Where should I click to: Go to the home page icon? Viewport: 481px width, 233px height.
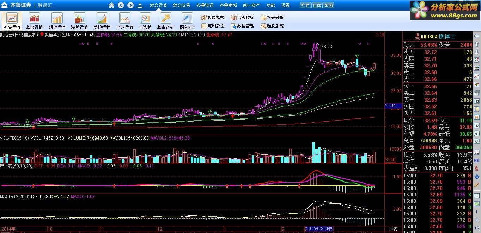pos(111,5)
